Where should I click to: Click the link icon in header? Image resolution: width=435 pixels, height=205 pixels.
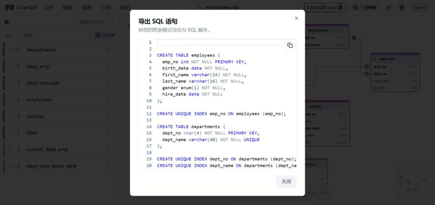pos(388,8)
